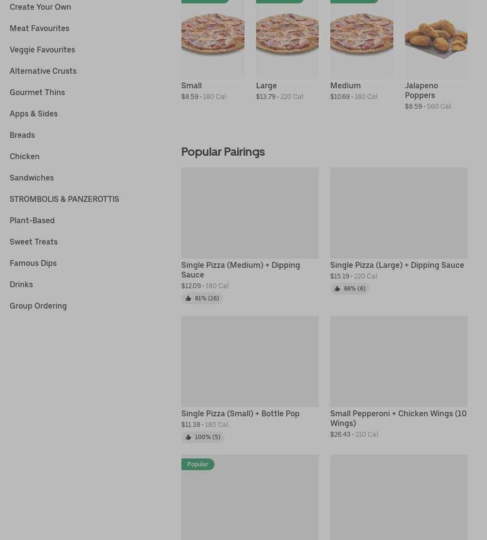Select Meat Favourites in the sidebar

(39, 28)
